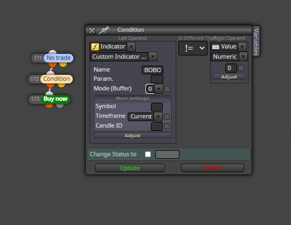
Task: Open the Variables side tab
Action: pyautogui.click(x=256, y=41)
